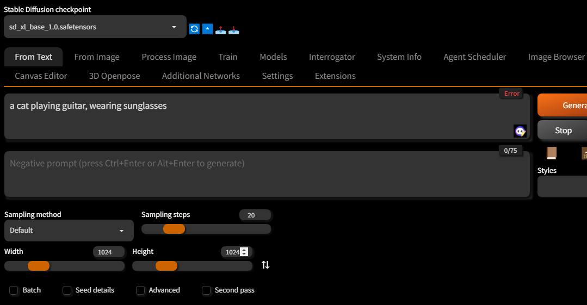
Task: Click the blue asterisk icon beside checkpoint
Action: 207,29
